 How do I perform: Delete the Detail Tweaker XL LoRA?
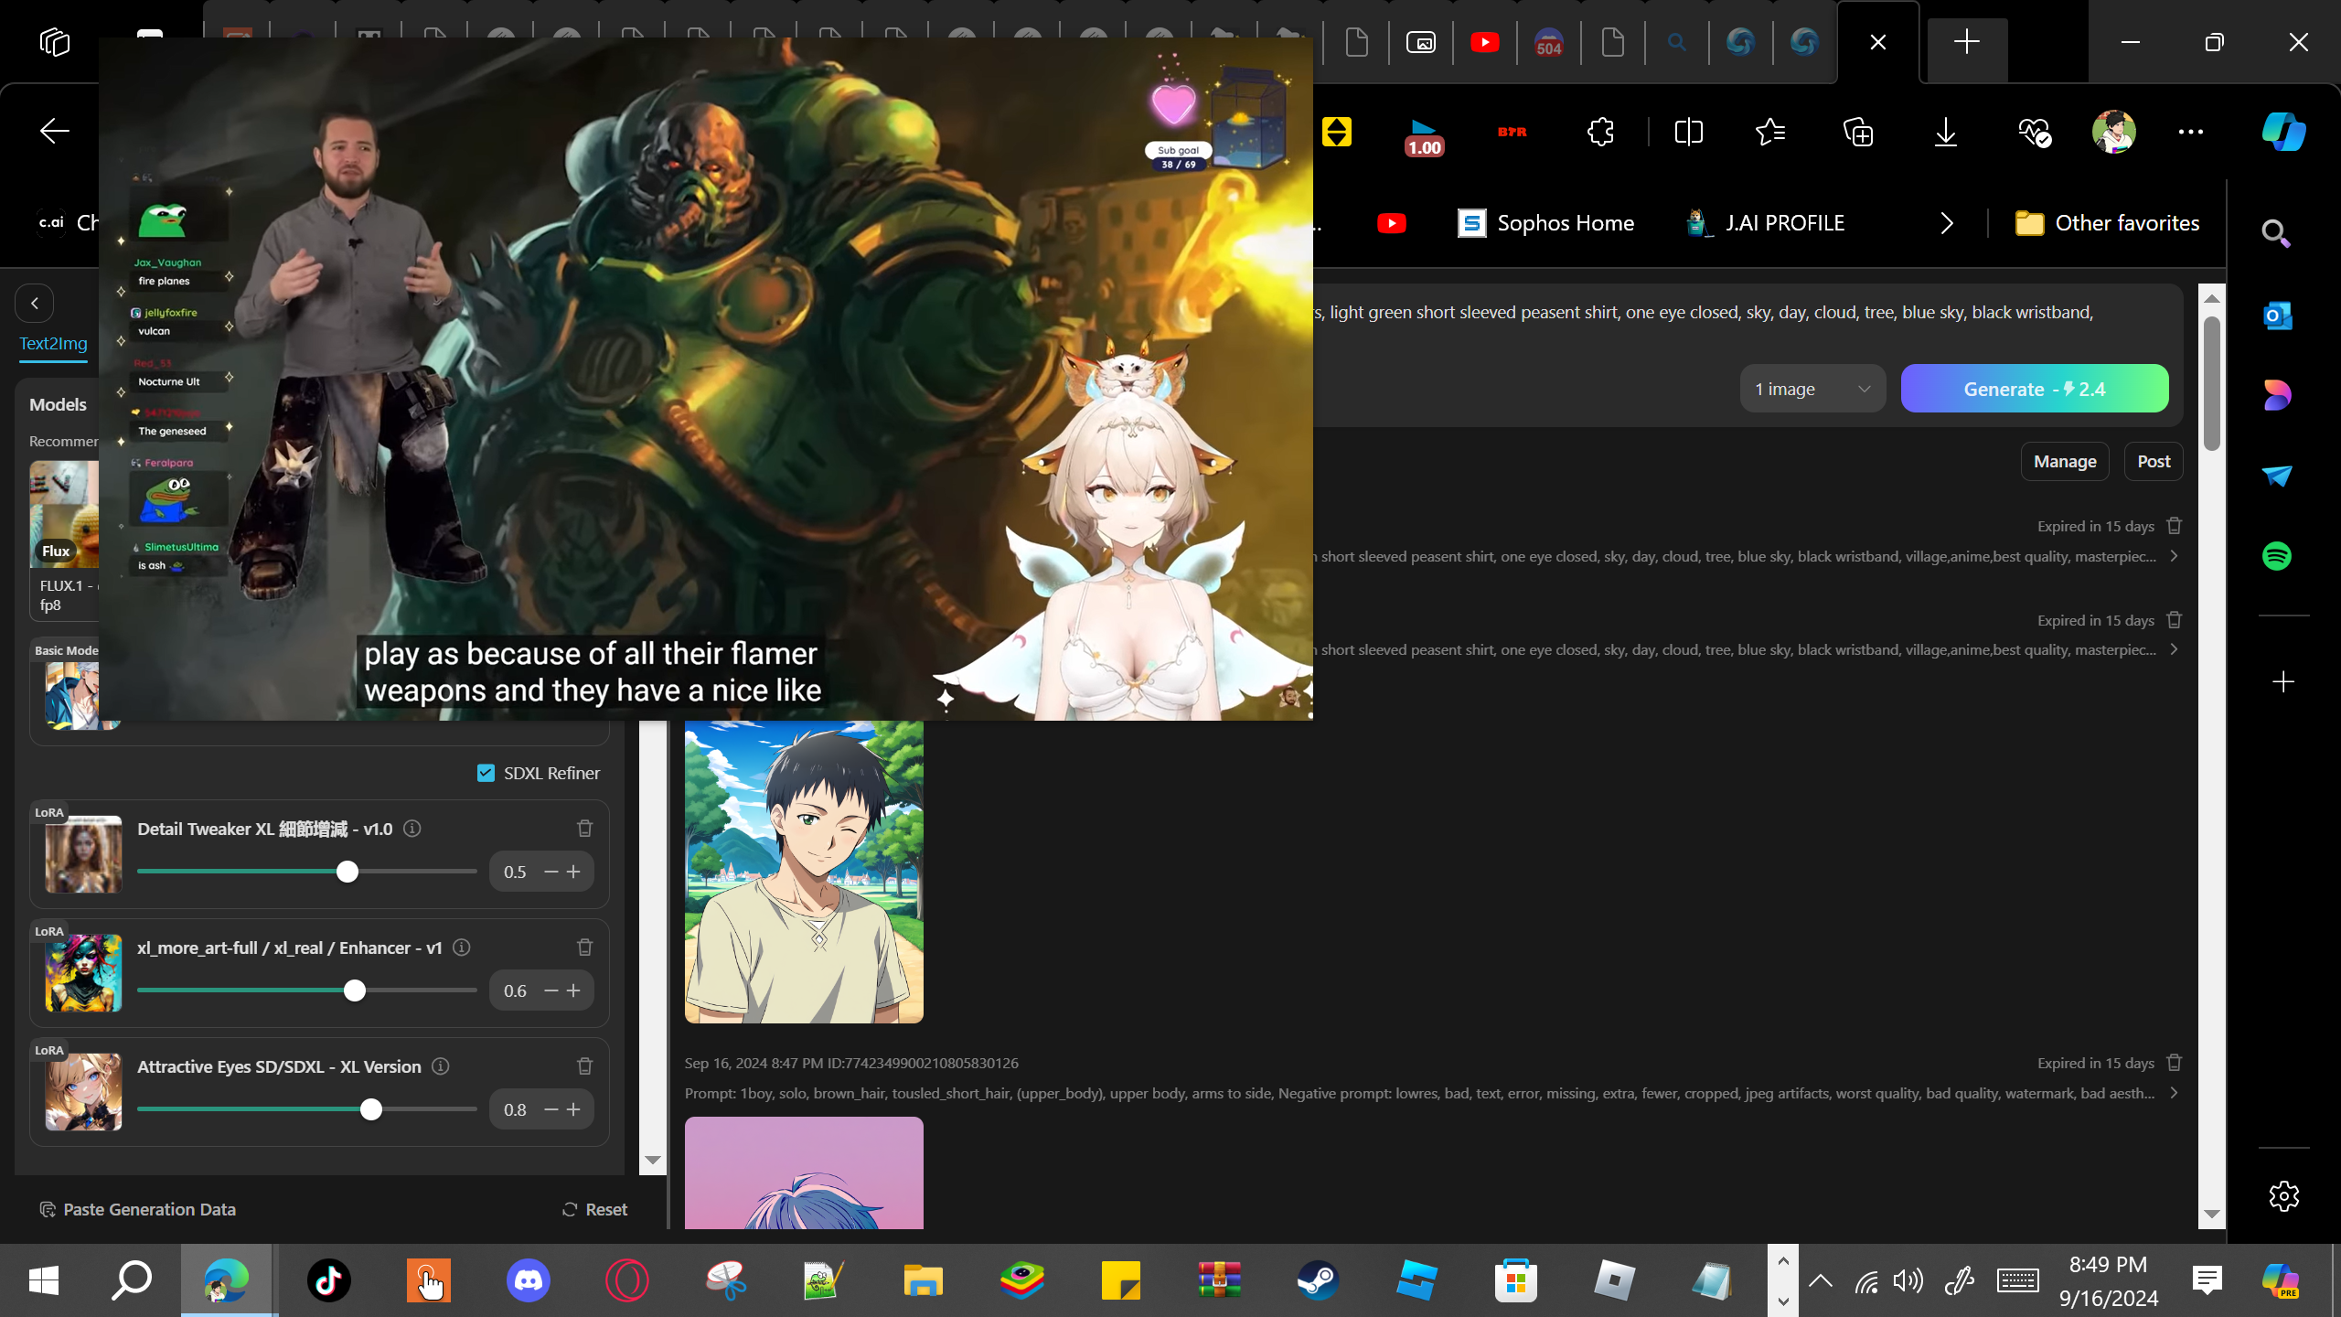[585, 829]
